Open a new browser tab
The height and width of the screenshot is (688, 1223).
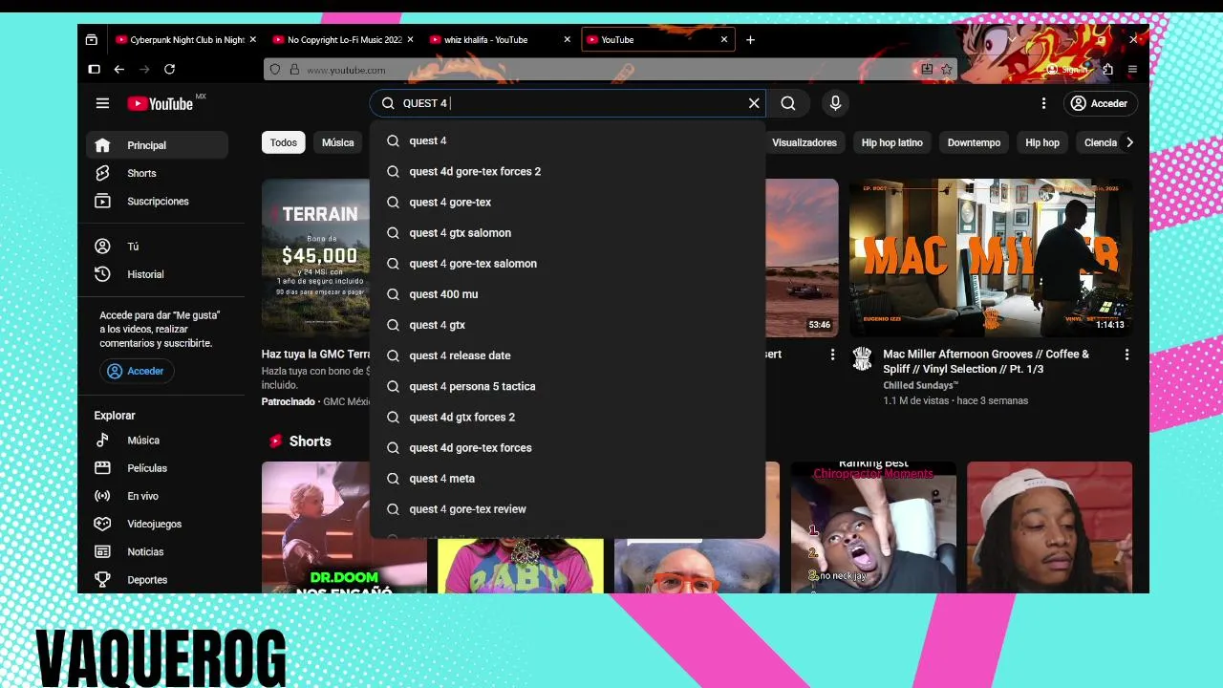tap(750, 39)
